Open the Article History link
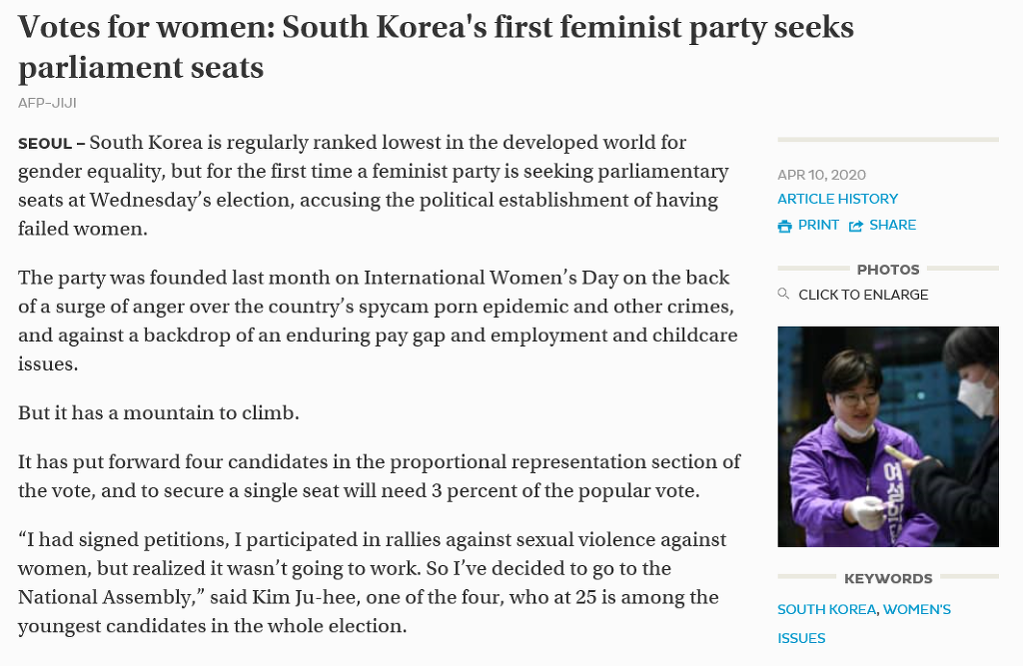This screenshot has width=1023, height=666. pos(837,199)
